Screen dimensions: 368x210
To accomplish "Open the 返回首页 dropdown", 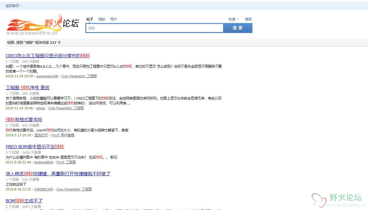I will 14,6.
